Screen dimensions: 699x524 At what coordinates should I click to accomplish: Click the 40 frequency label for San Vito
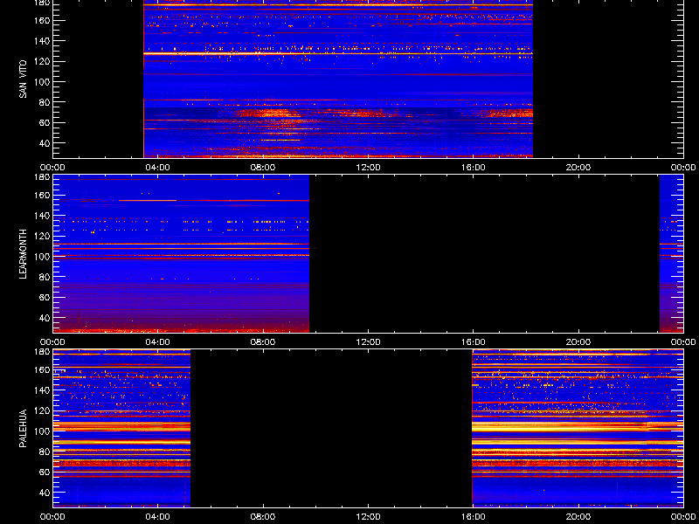coord(45,143)
